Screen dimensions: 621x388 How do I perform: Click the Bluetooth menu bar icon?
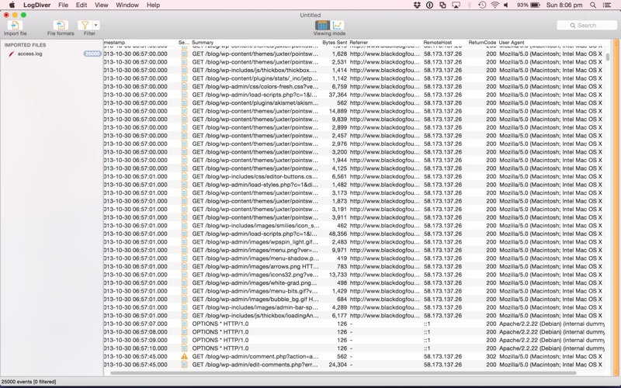[470, 5]
